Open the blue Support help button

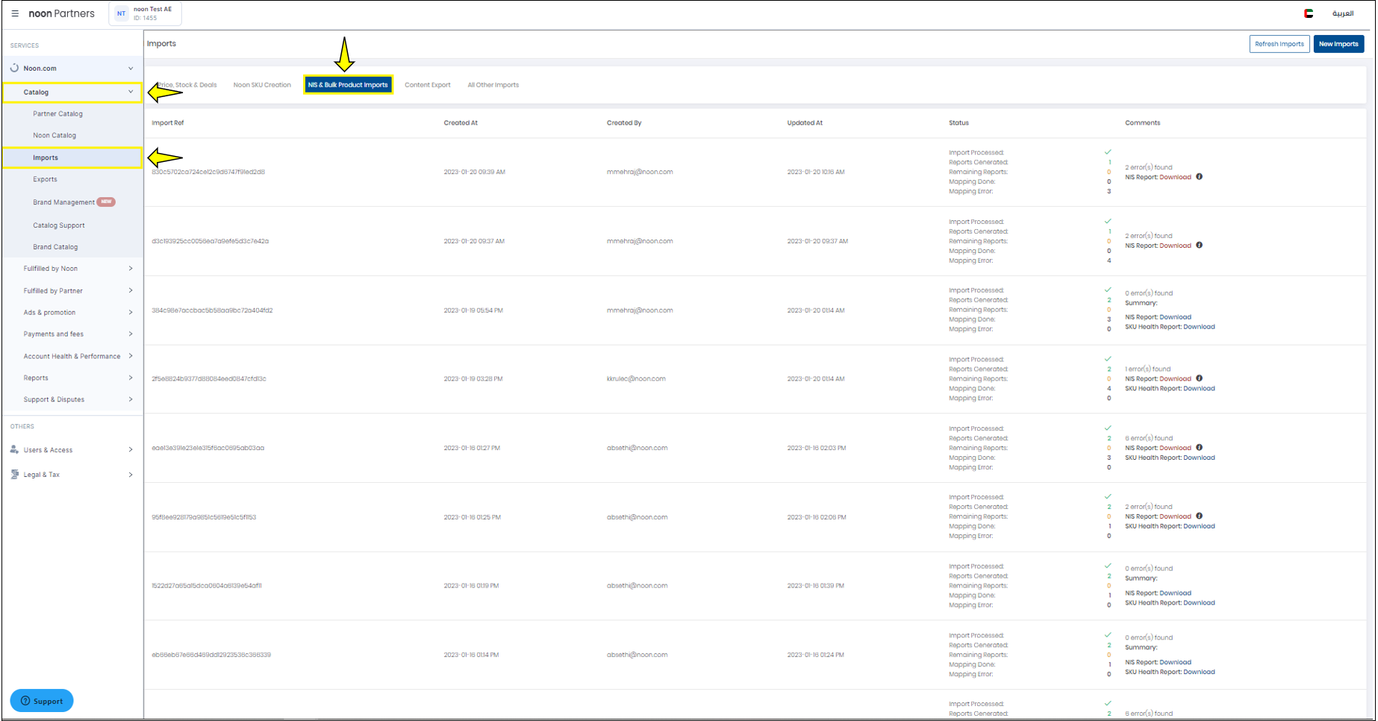click(42, 701)
